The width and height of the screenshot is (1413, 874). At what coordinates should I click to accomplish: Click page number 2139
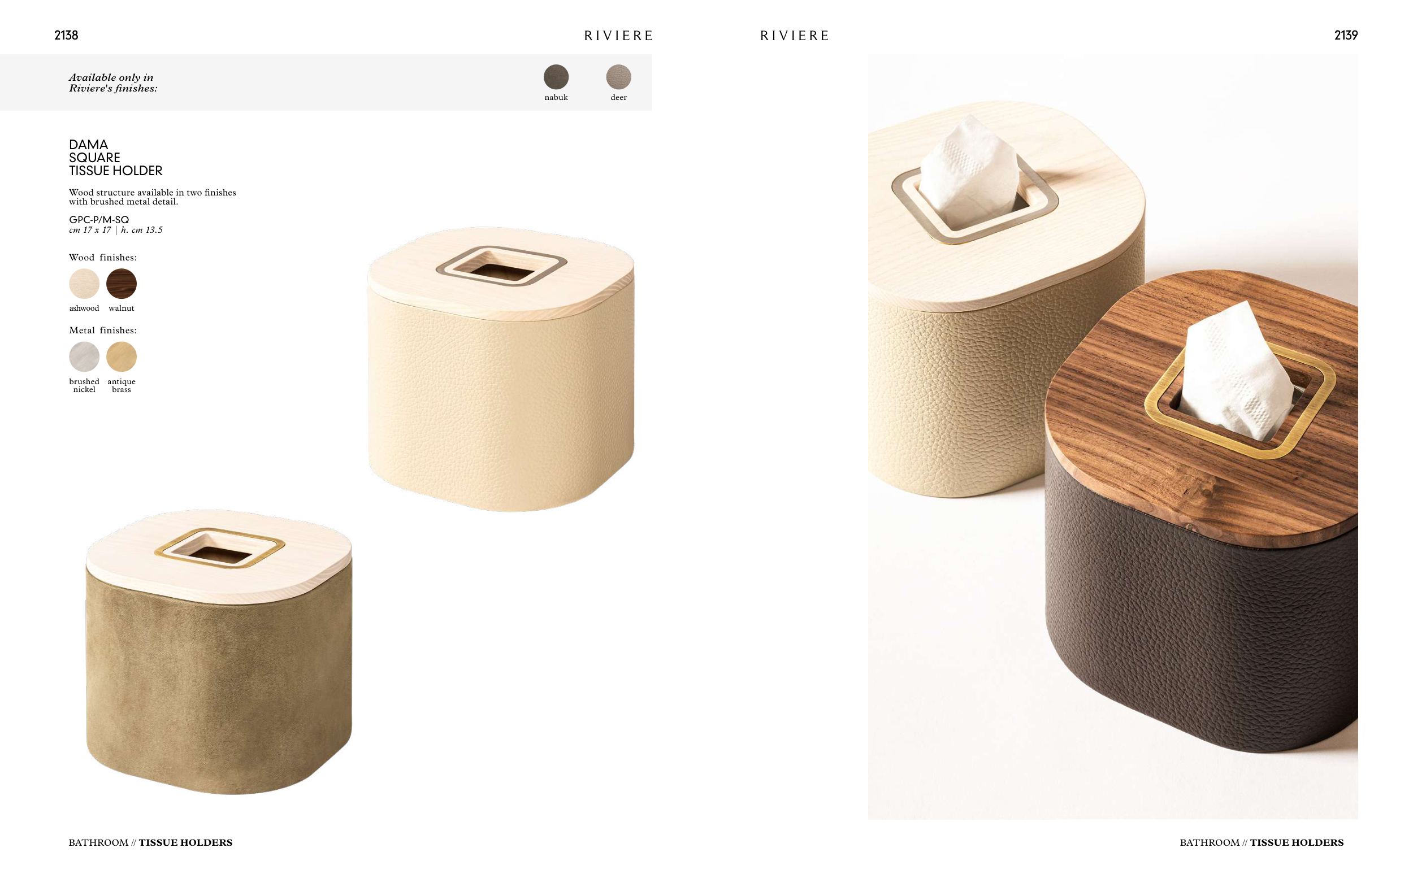coord(1345,35)
